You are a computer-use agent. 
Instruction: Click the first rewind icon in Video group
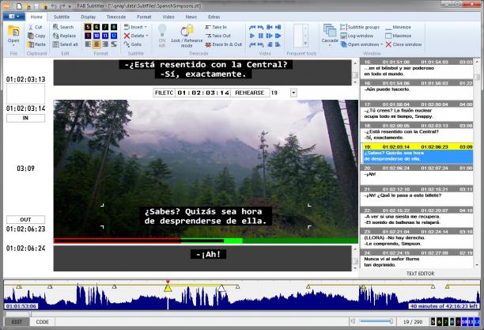tap(252, 27)
